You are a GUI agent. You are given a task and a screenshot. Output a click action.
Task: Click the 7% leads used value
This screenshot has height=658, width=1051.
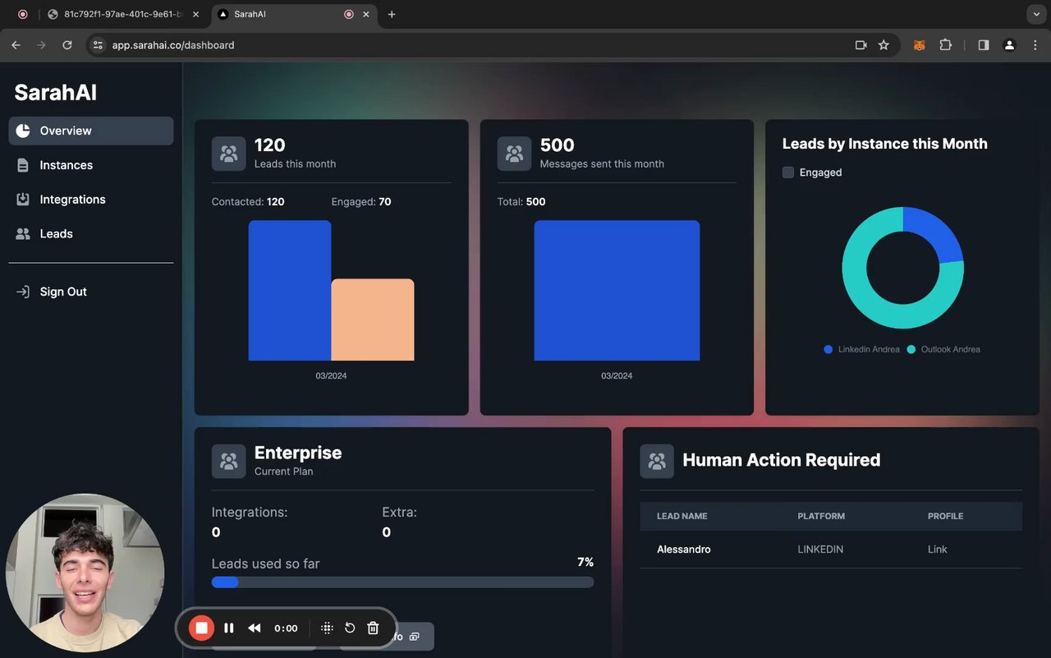click(585, 562)
